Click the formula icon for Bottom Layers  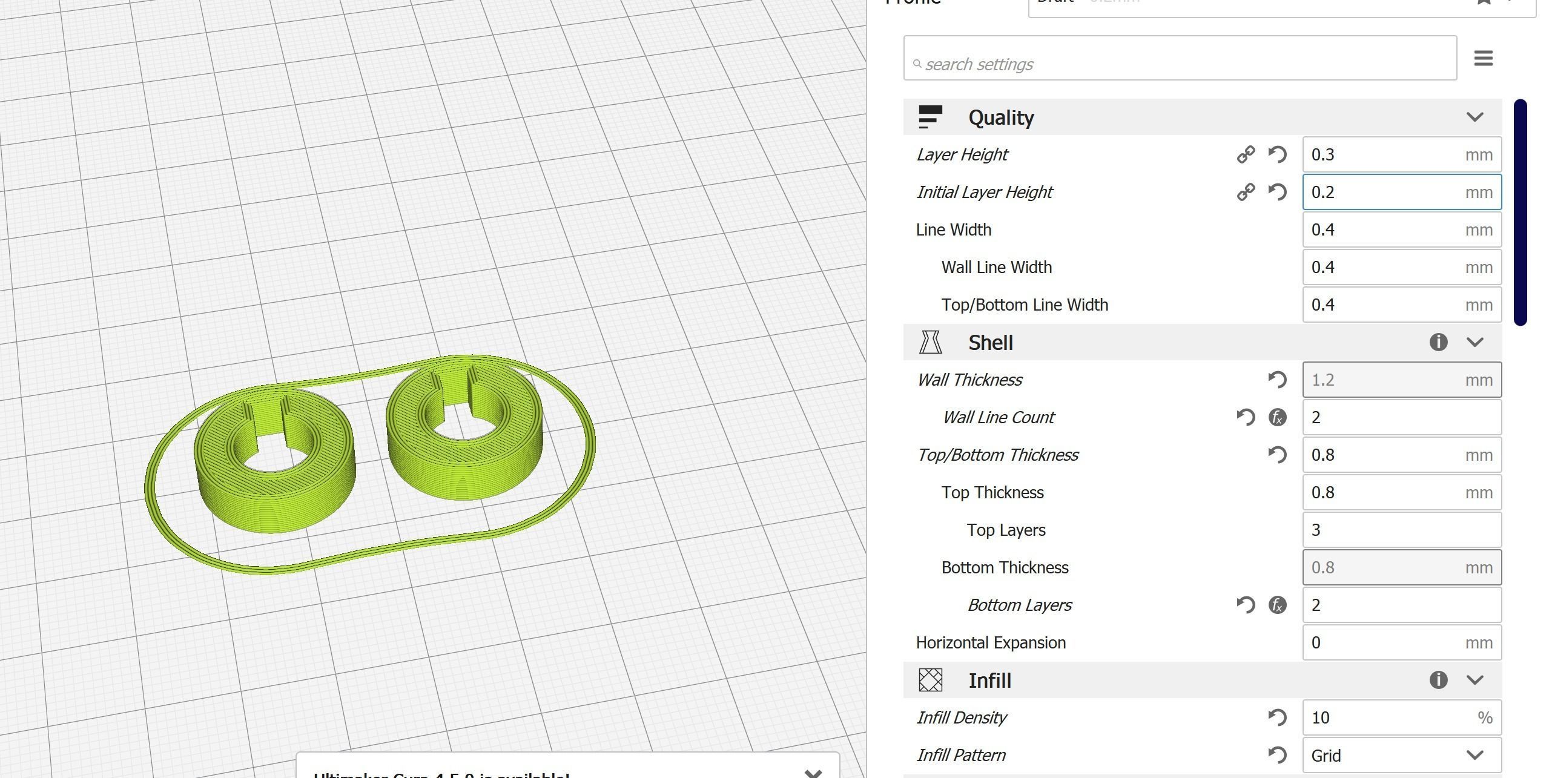pos(1277,605)
